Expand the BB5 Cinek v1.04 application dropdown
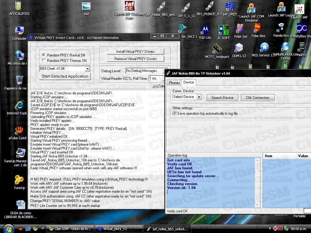The width and height of the screenshot is (311, 233). point(87,69)
